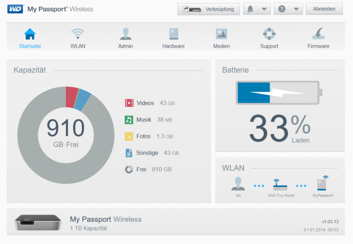This screenshot has width=353, height=244.
Task: Click the Fotos picture icon
Action: click(129, 136)
